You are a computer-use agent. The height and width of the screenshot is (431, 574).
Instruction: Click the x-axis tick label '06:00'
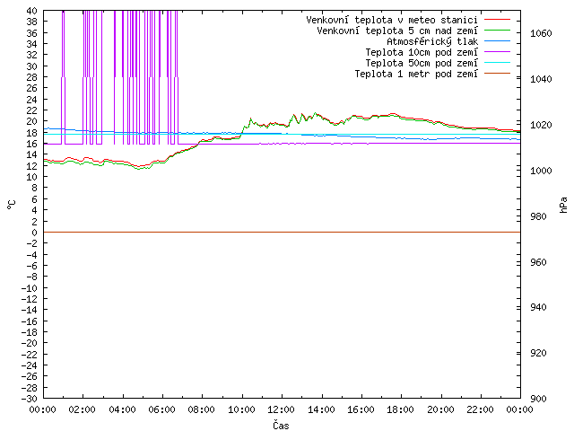click(x=161, y=409)
